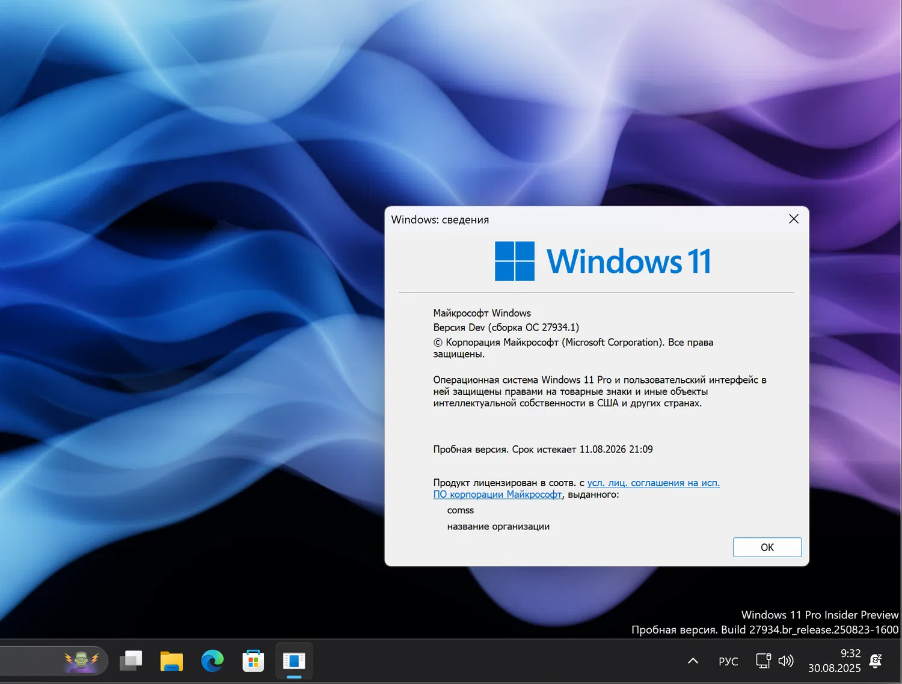Open Task View from the taskbar
902x684 pixels.
(131, 661)
